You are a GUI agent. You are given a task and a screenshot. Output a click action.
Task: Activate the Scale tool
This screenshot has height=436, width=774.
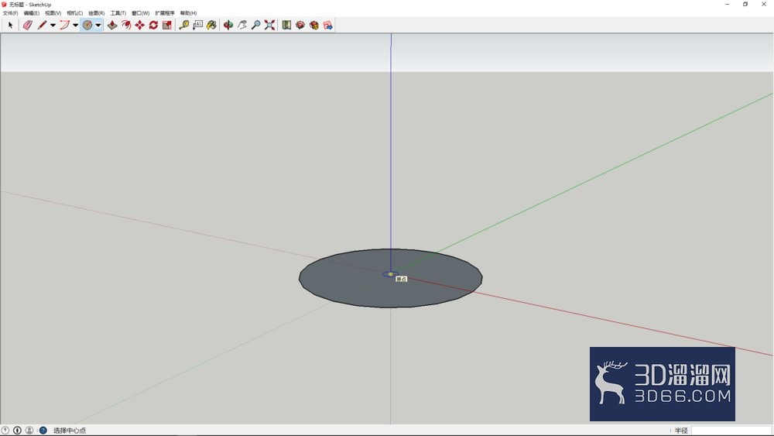click(x=167, y=25)
